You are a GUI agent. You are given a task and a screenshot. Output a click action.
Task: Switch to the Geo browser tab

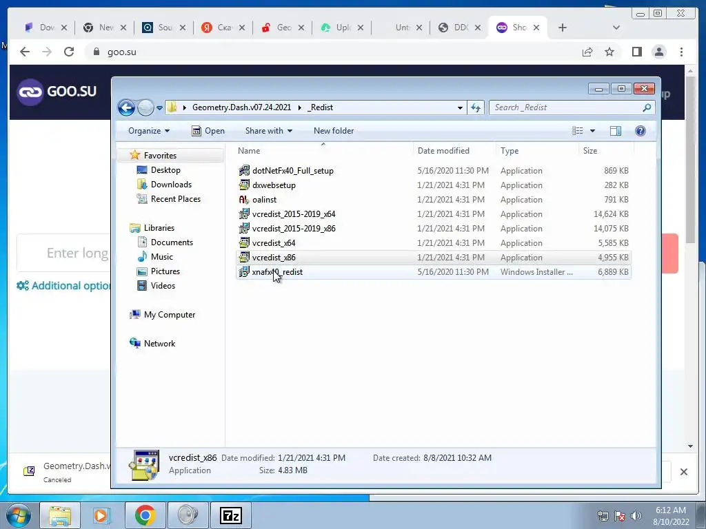[283, 28]
